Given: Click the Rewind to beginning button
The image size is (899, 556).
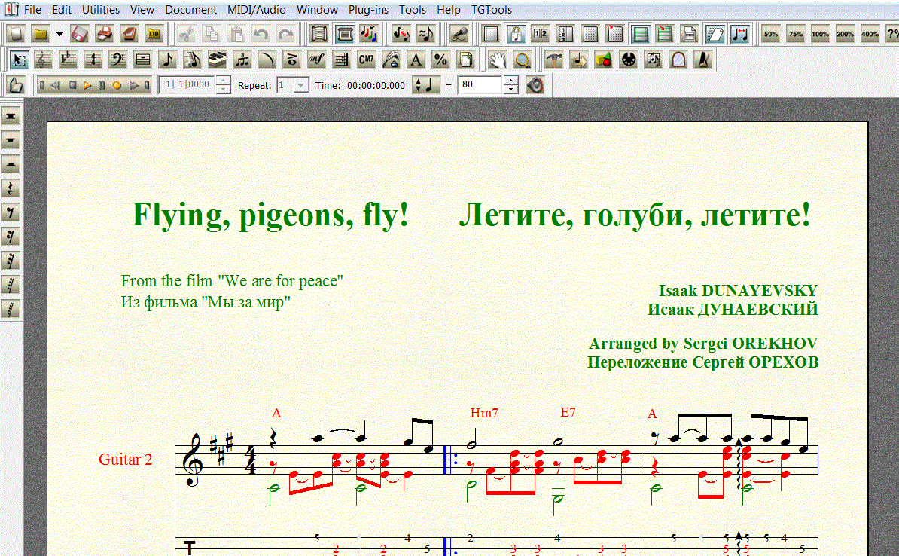Looking at the screenshot, I should (42, 85).
